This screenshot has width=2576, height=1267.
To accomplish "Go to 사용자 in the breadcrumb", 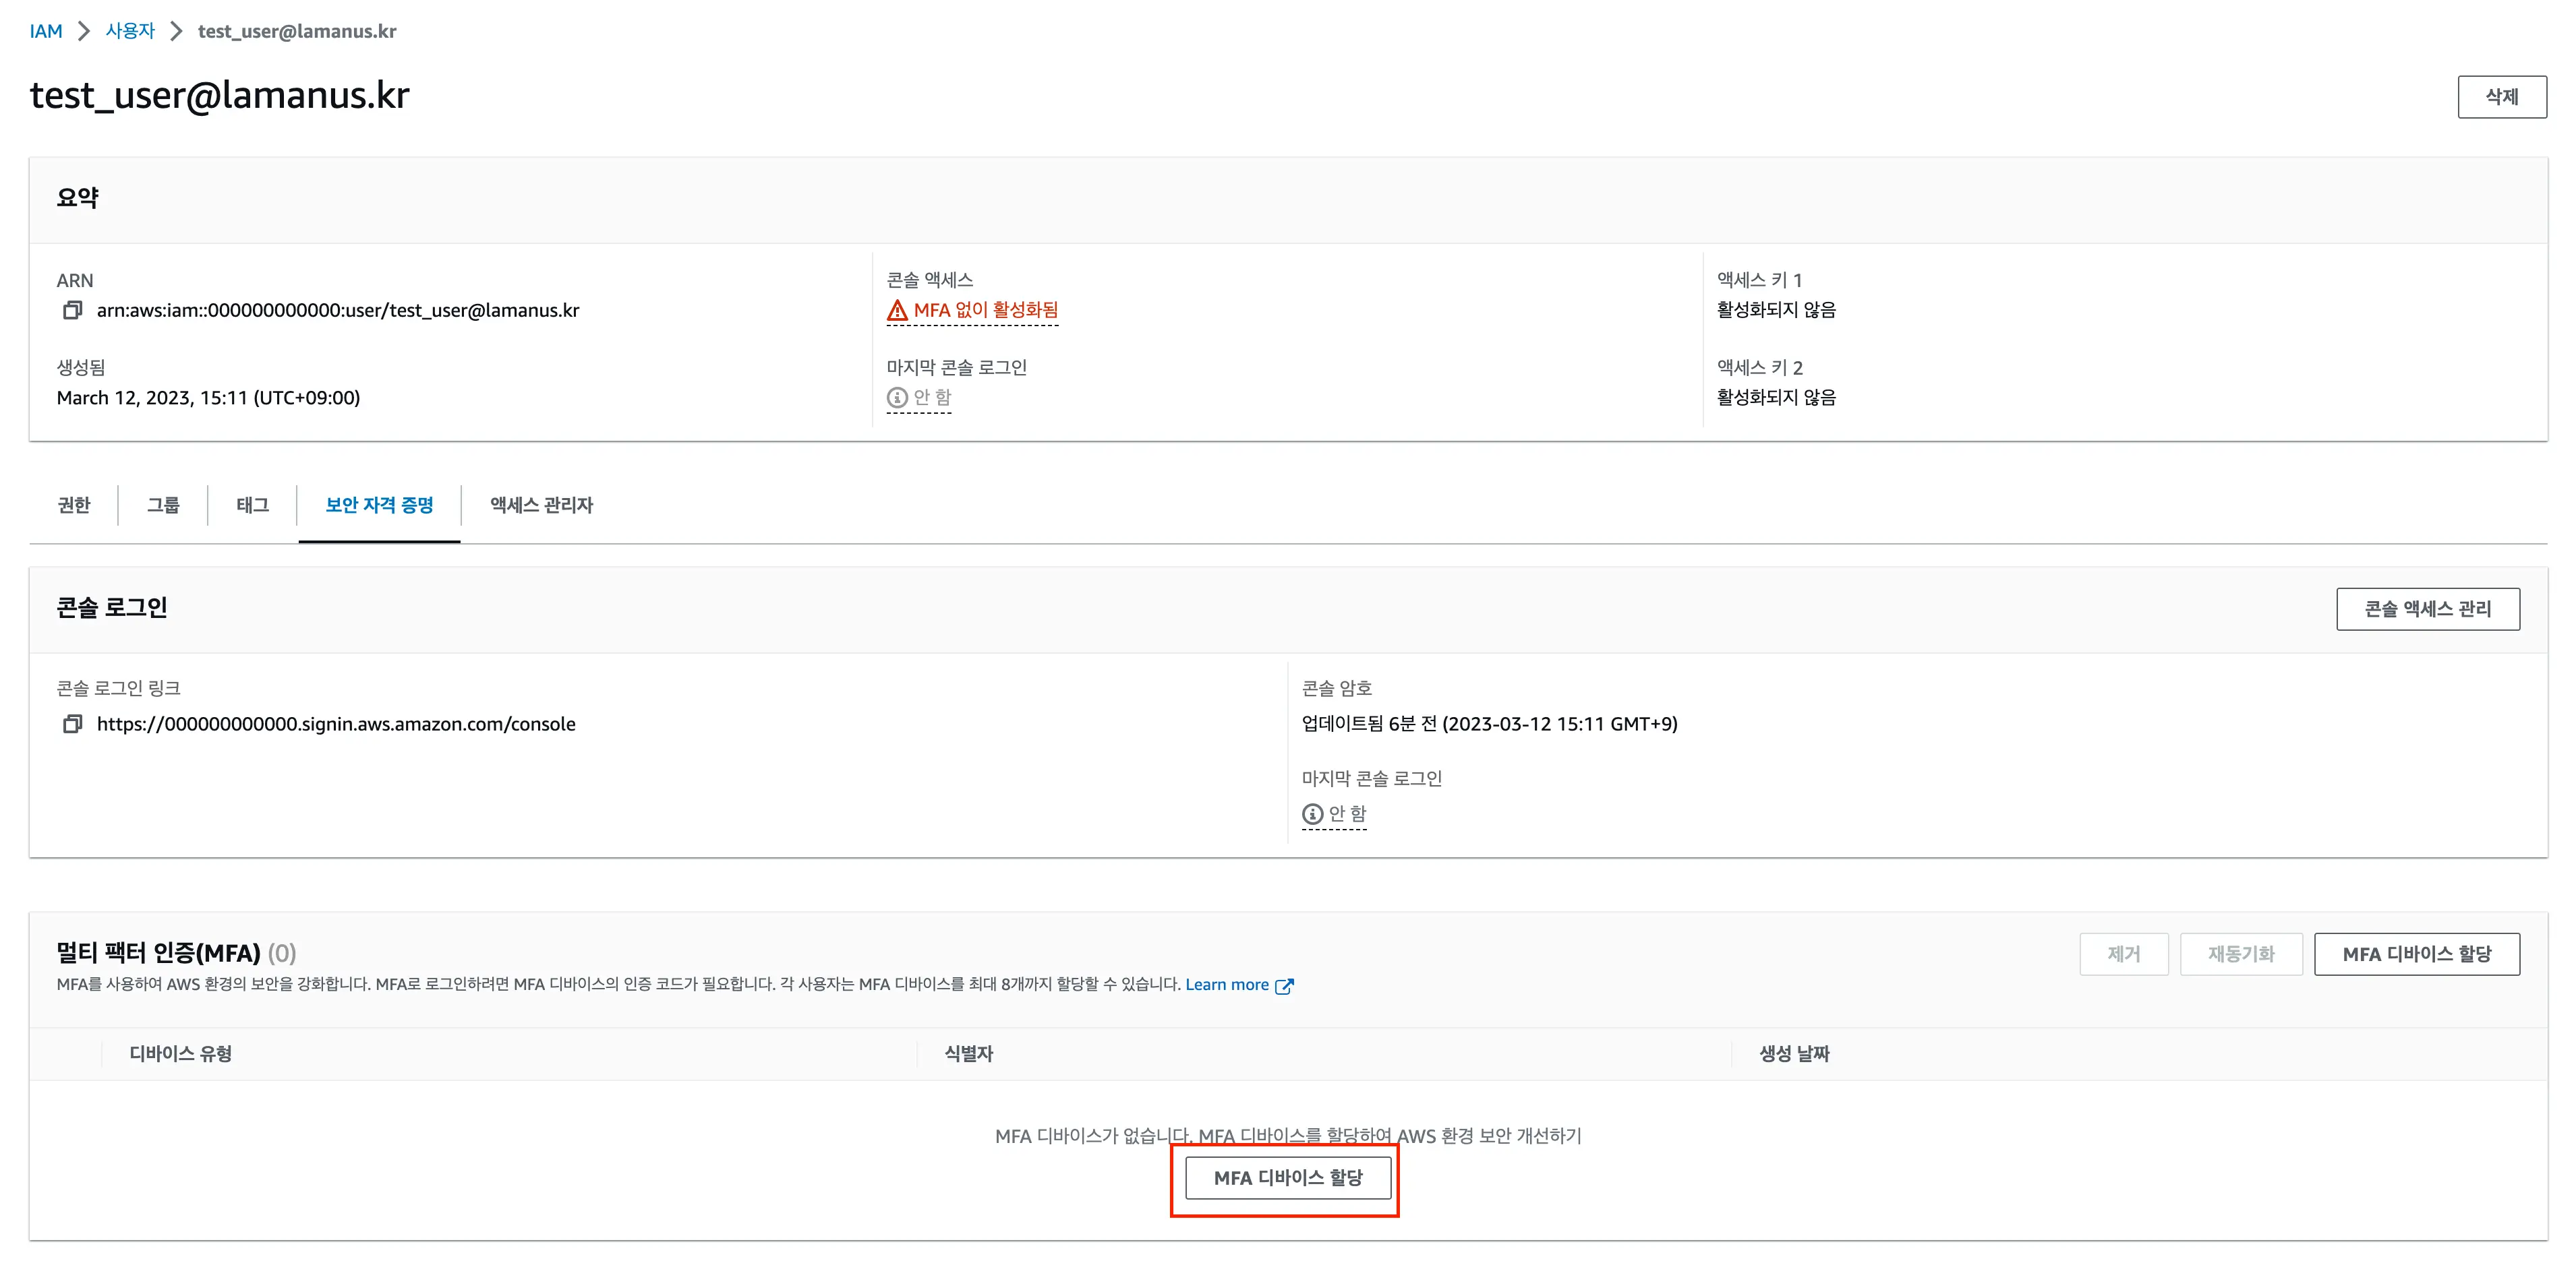I will coord(130,31).
